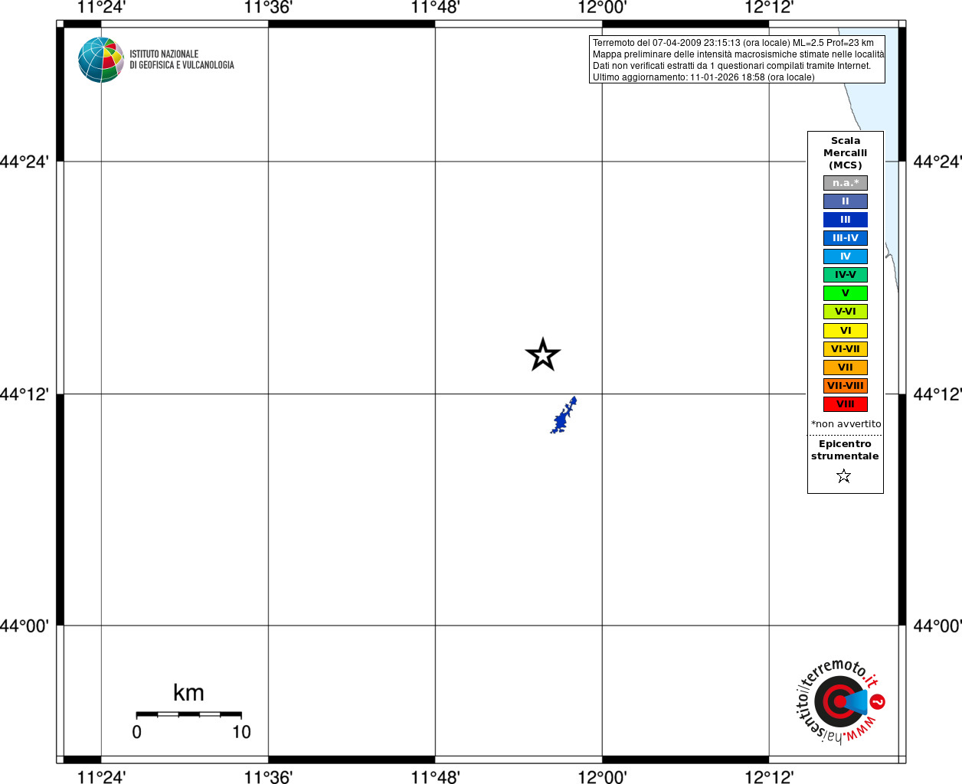Click the epicenter star on the map
Screen dimensions: 962x784
click(x=543, y=354)
